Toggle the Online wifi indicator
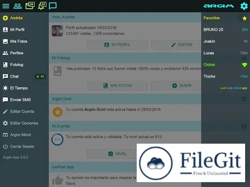 pos(245,65)
